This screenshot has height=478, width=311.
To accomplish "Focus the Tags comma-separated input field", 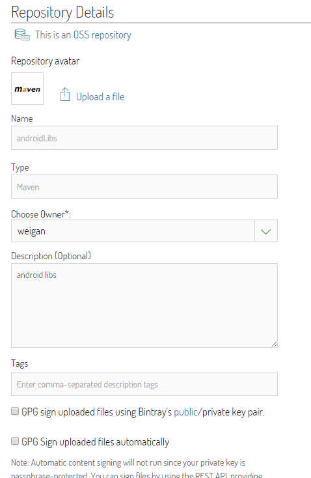I will (144, 384).
